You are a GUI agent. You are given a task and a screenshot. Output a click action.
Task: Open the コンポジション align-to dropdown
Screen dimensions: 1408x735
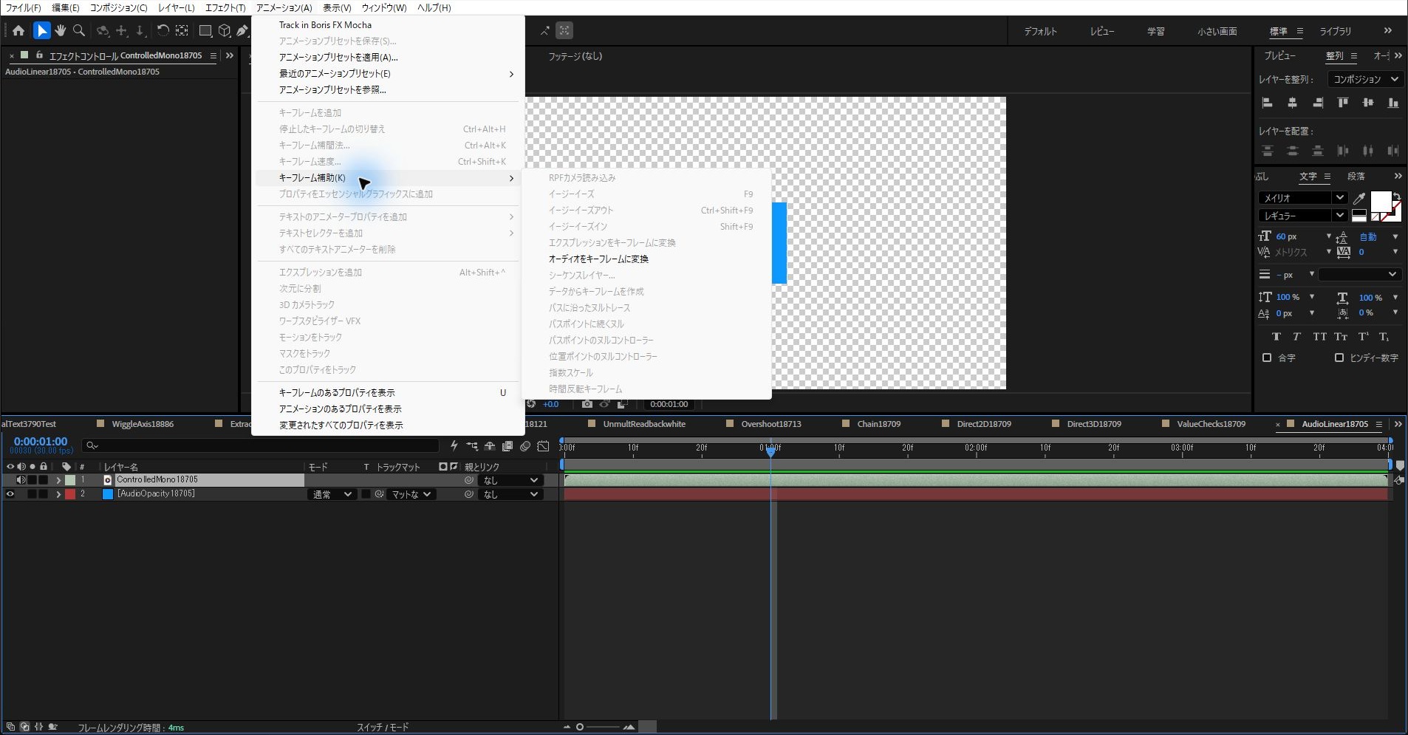point(1365,79)
